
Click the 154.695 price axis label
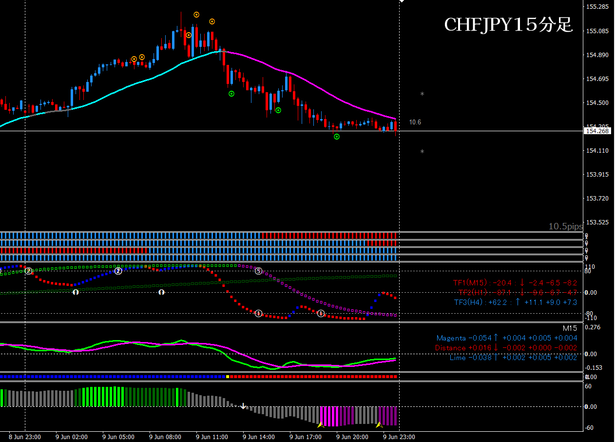point(597,79)
